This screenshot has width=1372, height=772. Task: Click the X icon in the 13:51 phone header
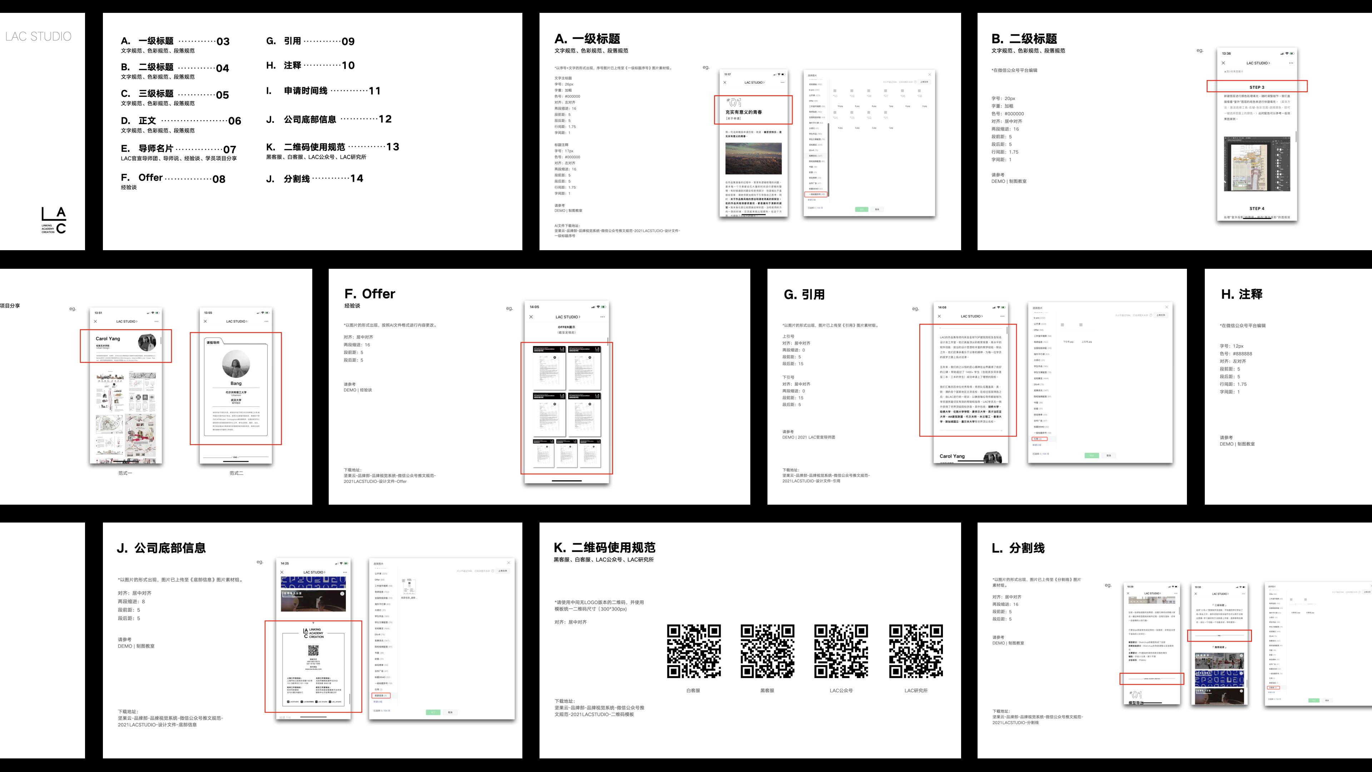coord(95,321)
